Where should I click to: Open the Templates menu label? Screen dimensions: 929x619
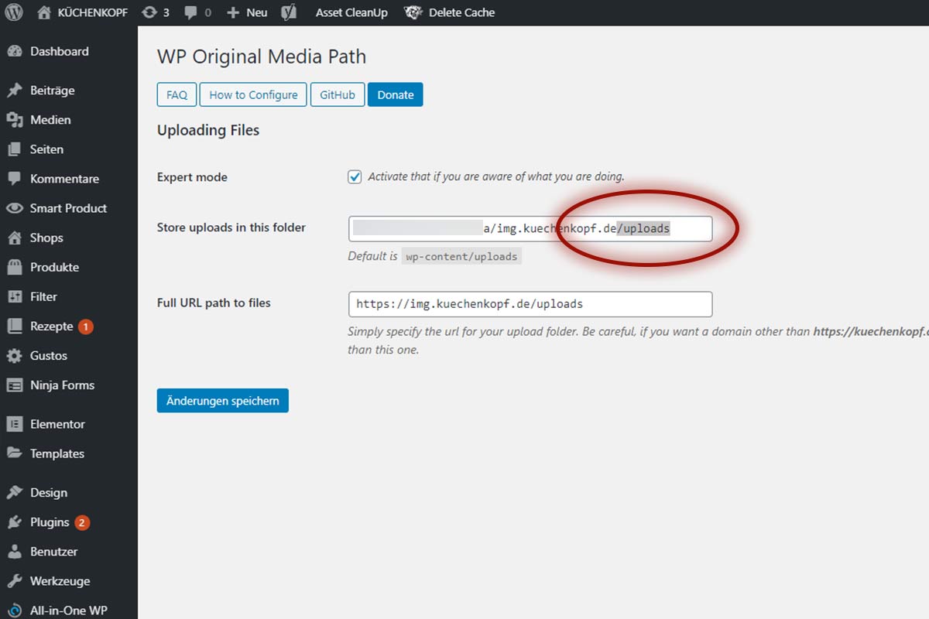(x=57, y=453)
